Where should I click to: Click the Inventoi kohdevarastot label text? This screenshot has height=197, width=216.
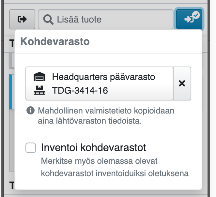pyautogui.click(x=93, y=148)
